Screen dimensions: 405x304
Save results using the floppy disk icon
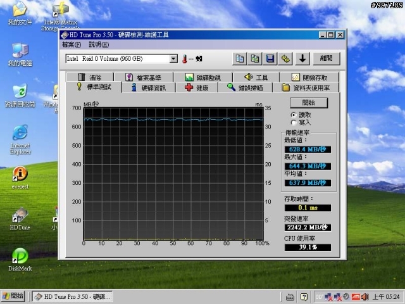tap(270, 59)
